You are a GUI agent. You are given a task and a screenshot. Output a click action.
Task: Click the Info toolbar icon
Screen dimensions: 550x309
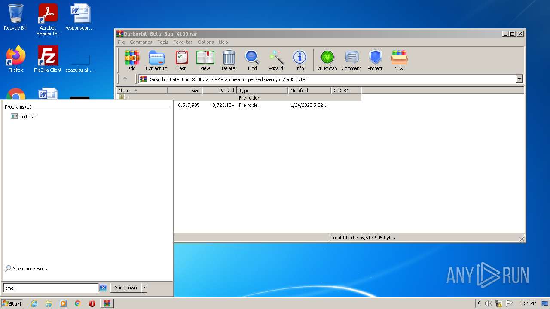coord(299,60)
